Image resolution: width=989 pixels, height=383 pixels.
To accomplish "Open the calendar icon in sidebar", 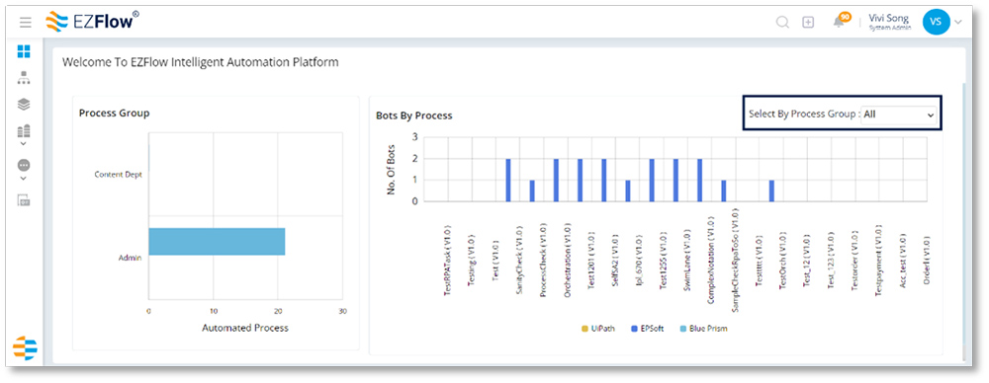I will coord(24,201).
